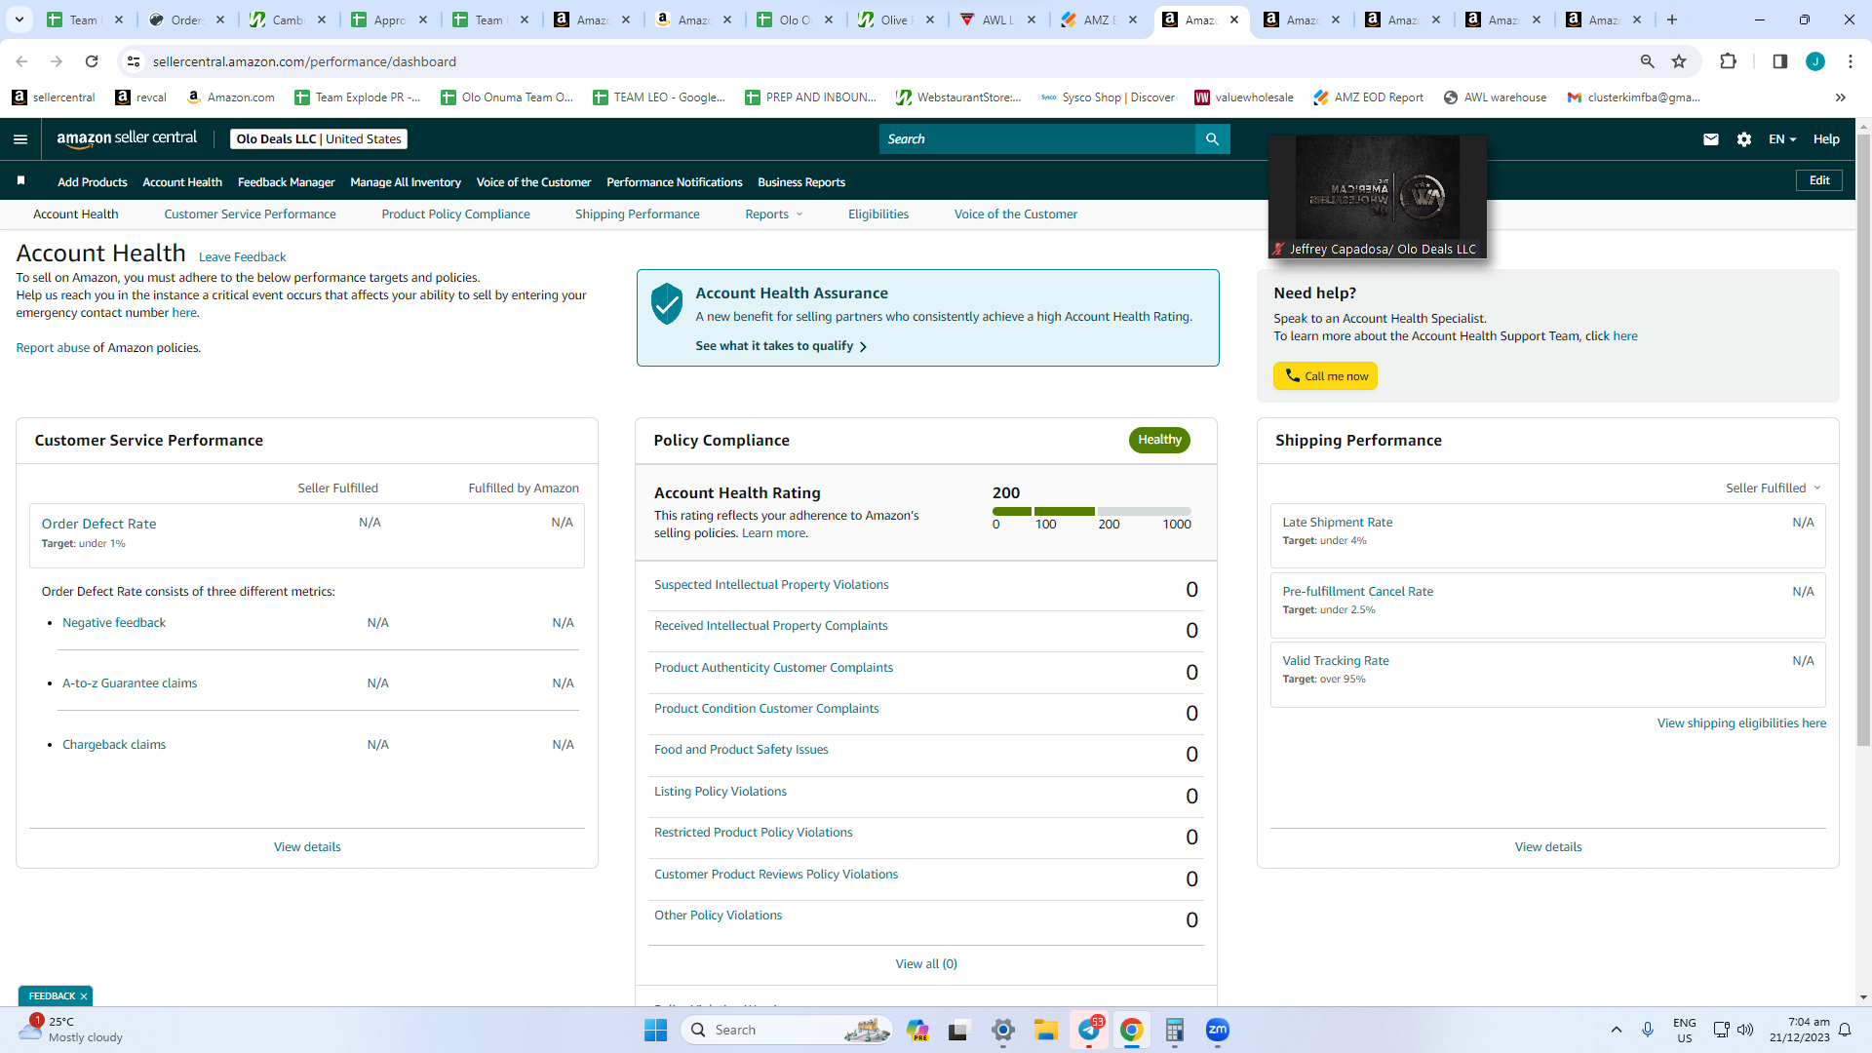
Task: Bookmark this page with the star icon
Action: pos(1679,61)
